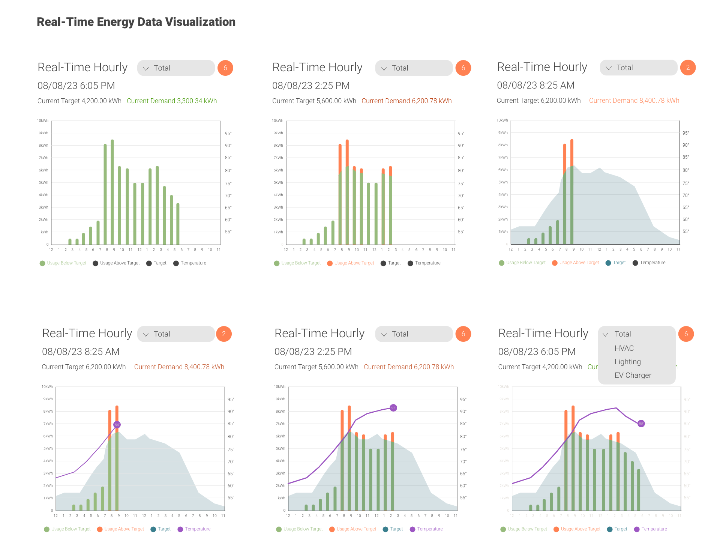711x553 pixels.
Task: Toggle Usage Above Target legend in top-middle chart
Action: tap(350, 263)
